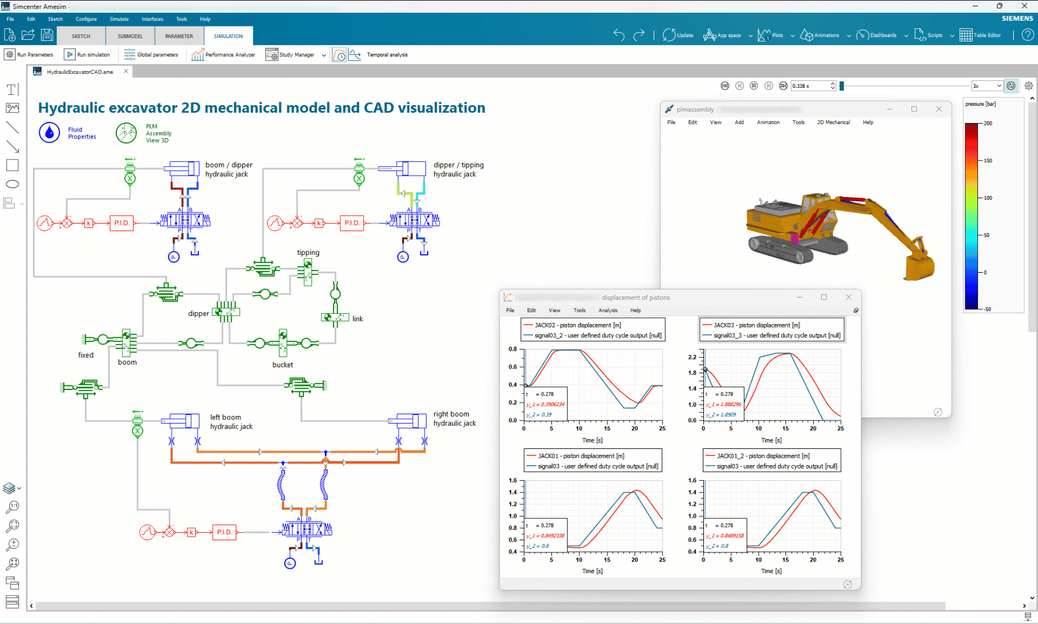Click the pause animation control
This screenshot has width=1038, height=624.
(x=754, y=86)
